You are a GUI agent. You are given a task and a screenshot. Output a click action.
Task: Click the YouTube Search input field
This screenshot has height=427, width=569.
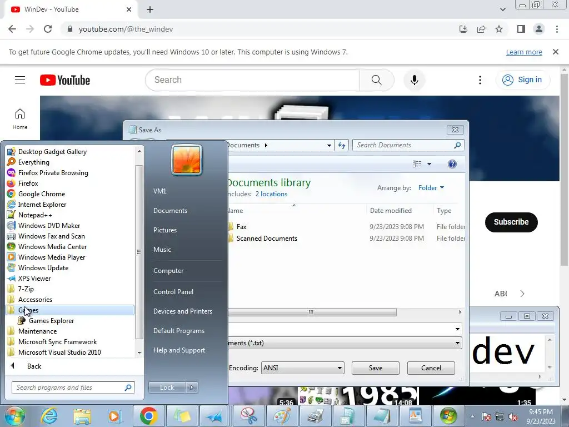[x=252, y=80]
